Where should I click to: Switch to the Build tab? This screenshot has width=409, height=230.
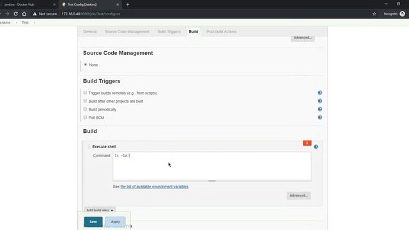(x=194, y=31)
